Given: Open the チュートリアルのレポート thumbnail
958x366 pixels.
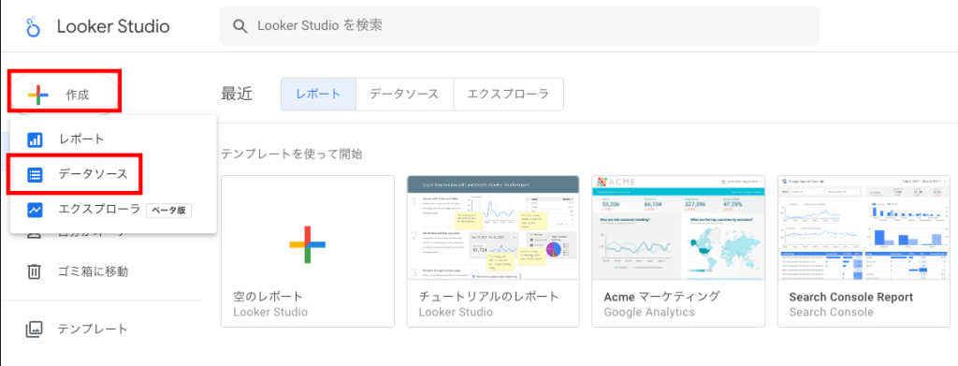Looking at the screenshot, I should (493, 227).
